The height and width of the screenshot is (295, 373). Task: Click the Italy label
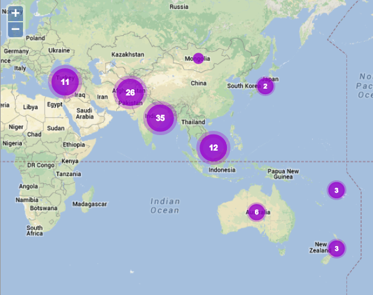(x=20, y=69)
